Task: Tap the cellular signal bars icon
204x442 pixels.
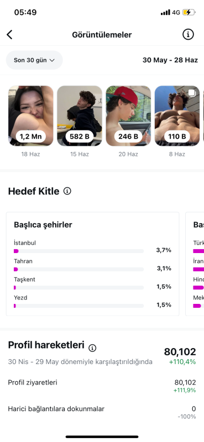Action: pos(165,12)
